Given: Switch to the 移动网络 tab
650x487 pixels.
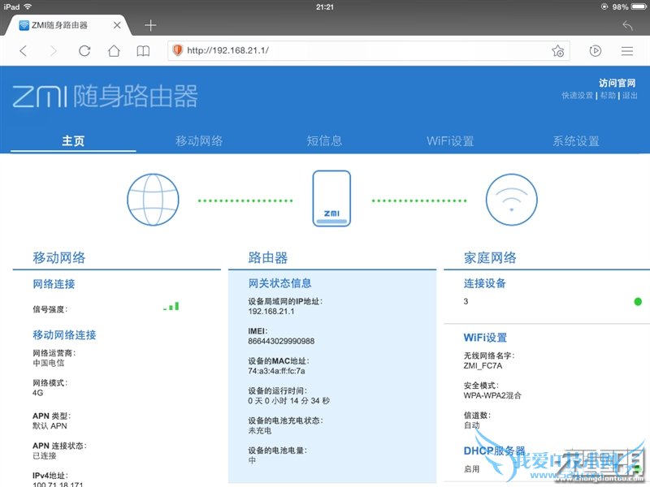Looking at the screenshot, I should coord(199,141).
